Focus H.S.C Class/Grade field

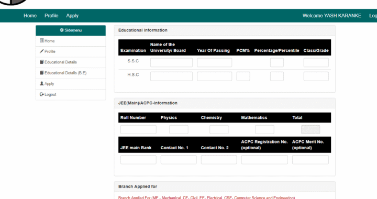316,76
